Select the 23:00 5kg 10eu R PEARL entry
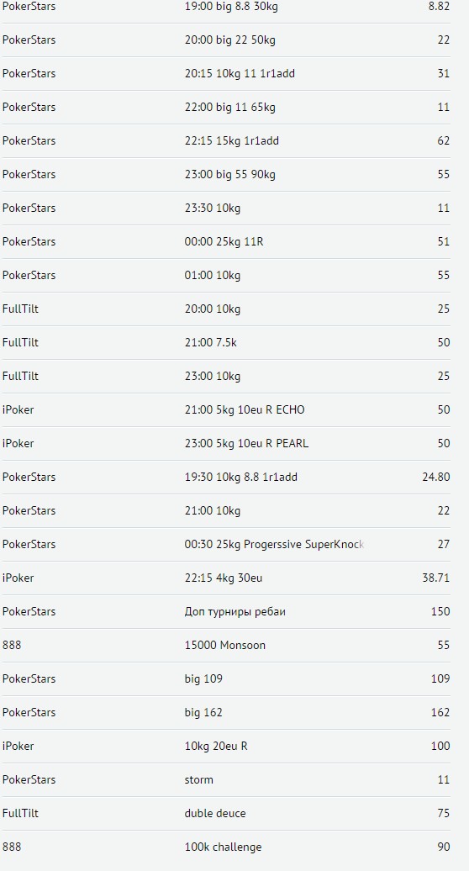This screenshot has width=469, height=871. tap(225, 443)
